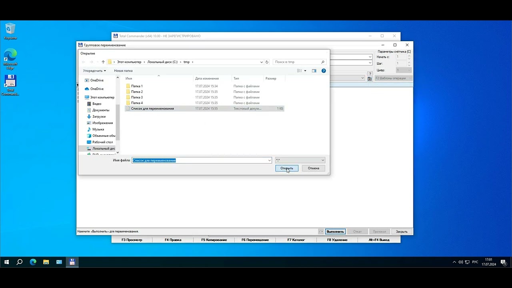The width and height of the screenshot is (512, 288).
Task: Go back in the Open dialog
Action: click(x=84, y=62)
